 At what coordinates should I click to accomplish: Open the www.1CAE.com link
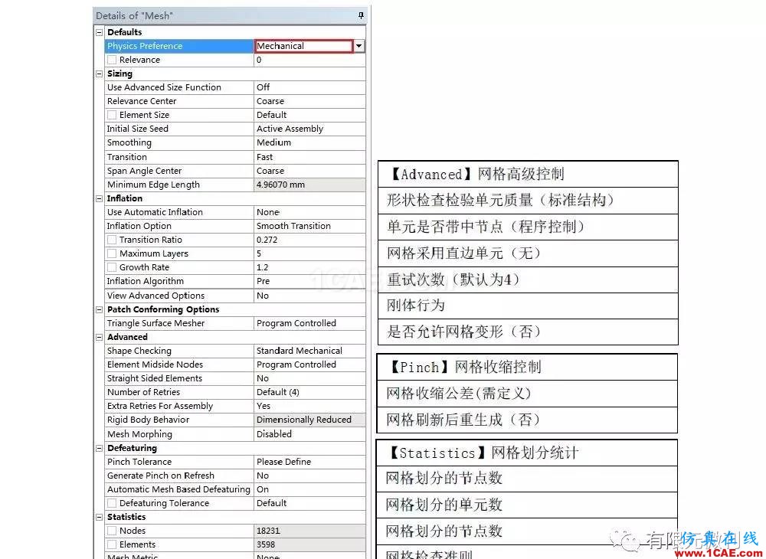[718, 554]
